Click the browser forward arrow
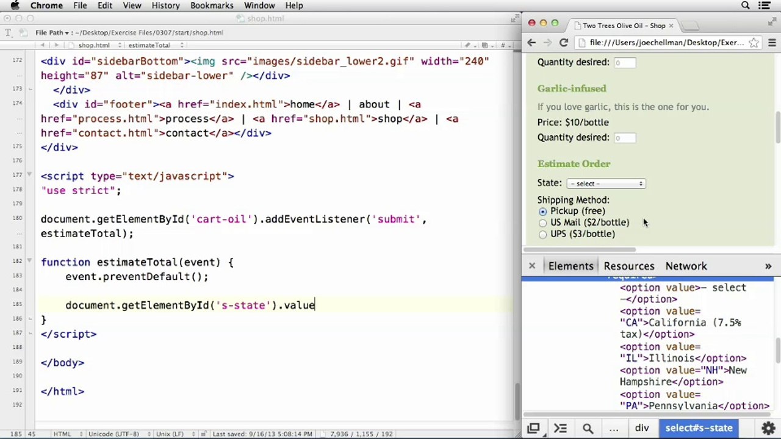This screenshot has width=781, height=439. [547, 43]
